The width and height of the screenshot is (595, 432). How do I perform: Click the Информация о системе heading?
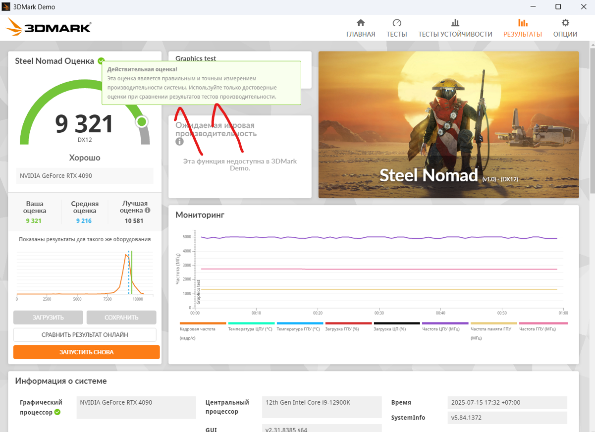coord(61,381)
